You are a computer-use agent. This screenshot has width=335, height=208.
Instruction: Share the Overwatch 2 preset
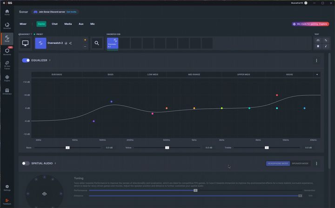point(70,43)
